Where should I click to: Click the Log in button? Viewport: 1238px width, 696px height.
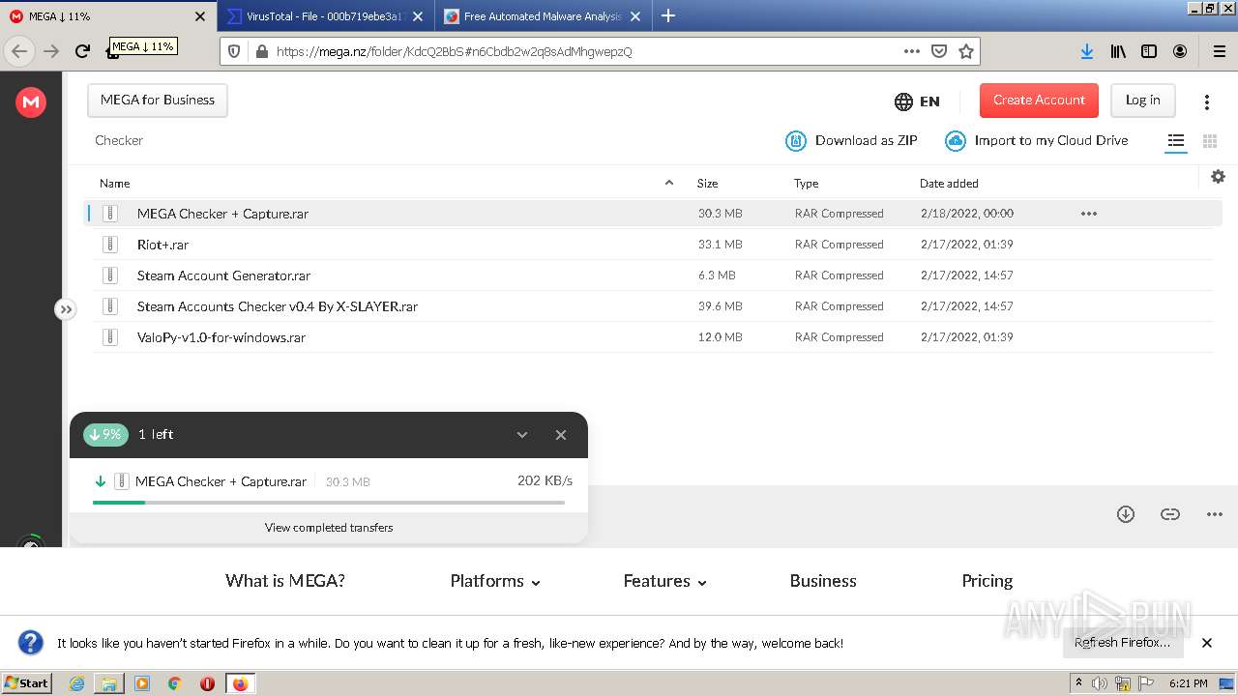pyautogui.click(x=1142, y=101)
